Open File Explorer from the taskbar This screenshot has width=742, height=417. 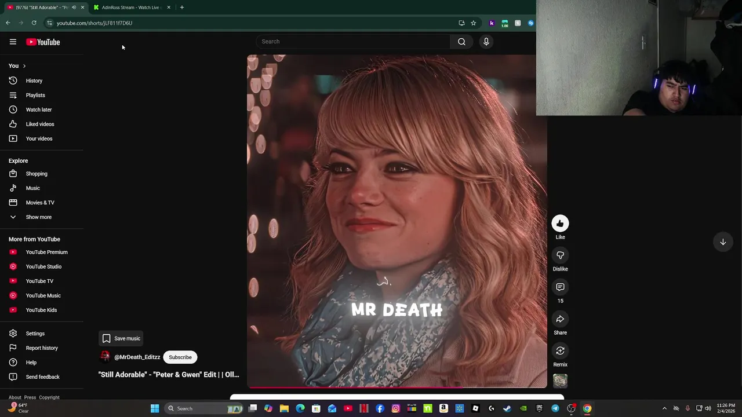pyautogui.click(x=284, y=408)
